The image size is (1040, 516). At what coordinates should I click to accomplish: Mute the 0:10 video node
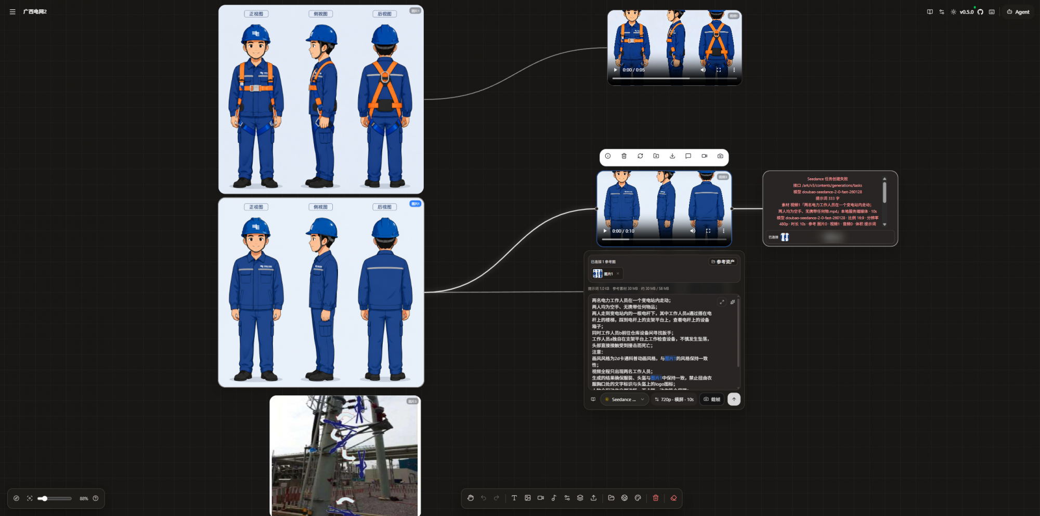[x=693, y=231]
